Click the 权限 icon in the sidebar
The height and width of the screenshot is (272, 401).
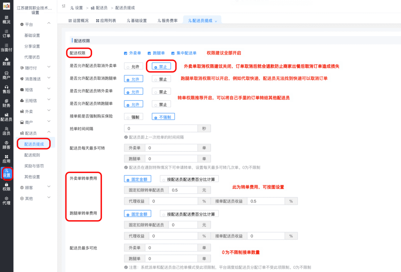pos(7,188)
